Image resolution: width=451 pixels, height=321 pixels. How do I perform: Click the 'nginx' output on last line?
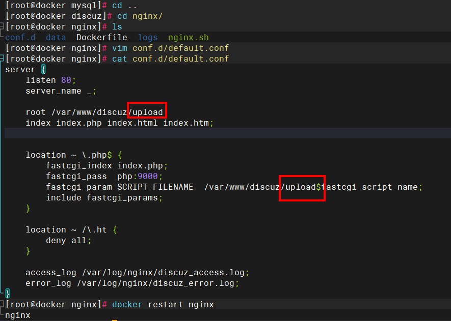18,315
